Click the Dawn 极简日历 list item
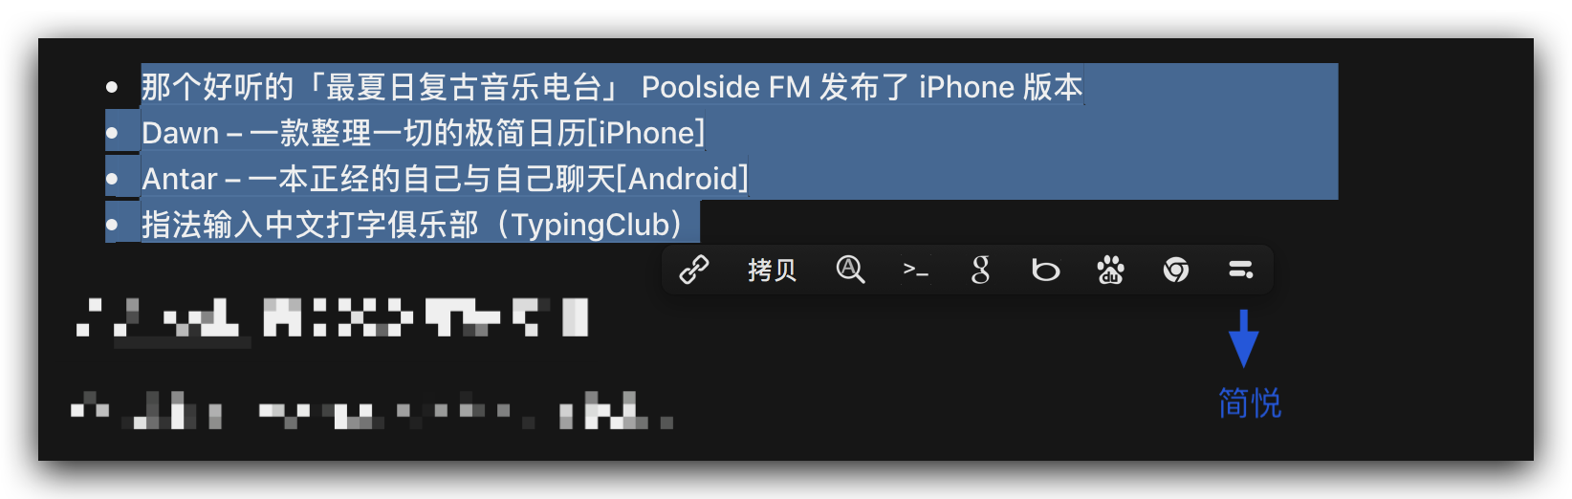This screenshot has width=1572, height=499. click(423, 133)
